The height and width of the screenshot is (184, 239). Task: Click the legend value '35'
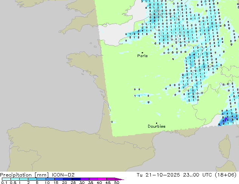[90, 182]
